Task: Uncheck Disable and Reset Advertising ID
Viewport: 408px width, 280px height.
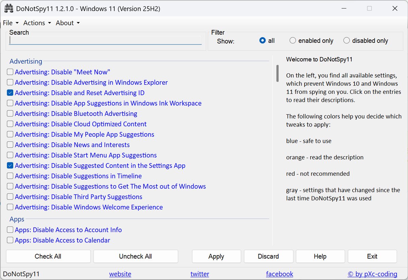Action: [x=10, y=93]
